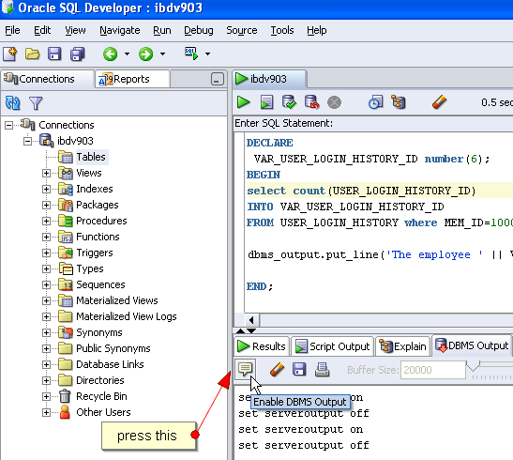Commit changes with the database checkmark icon
This screenshot has height=460, width=513.
tap(289, 102)
